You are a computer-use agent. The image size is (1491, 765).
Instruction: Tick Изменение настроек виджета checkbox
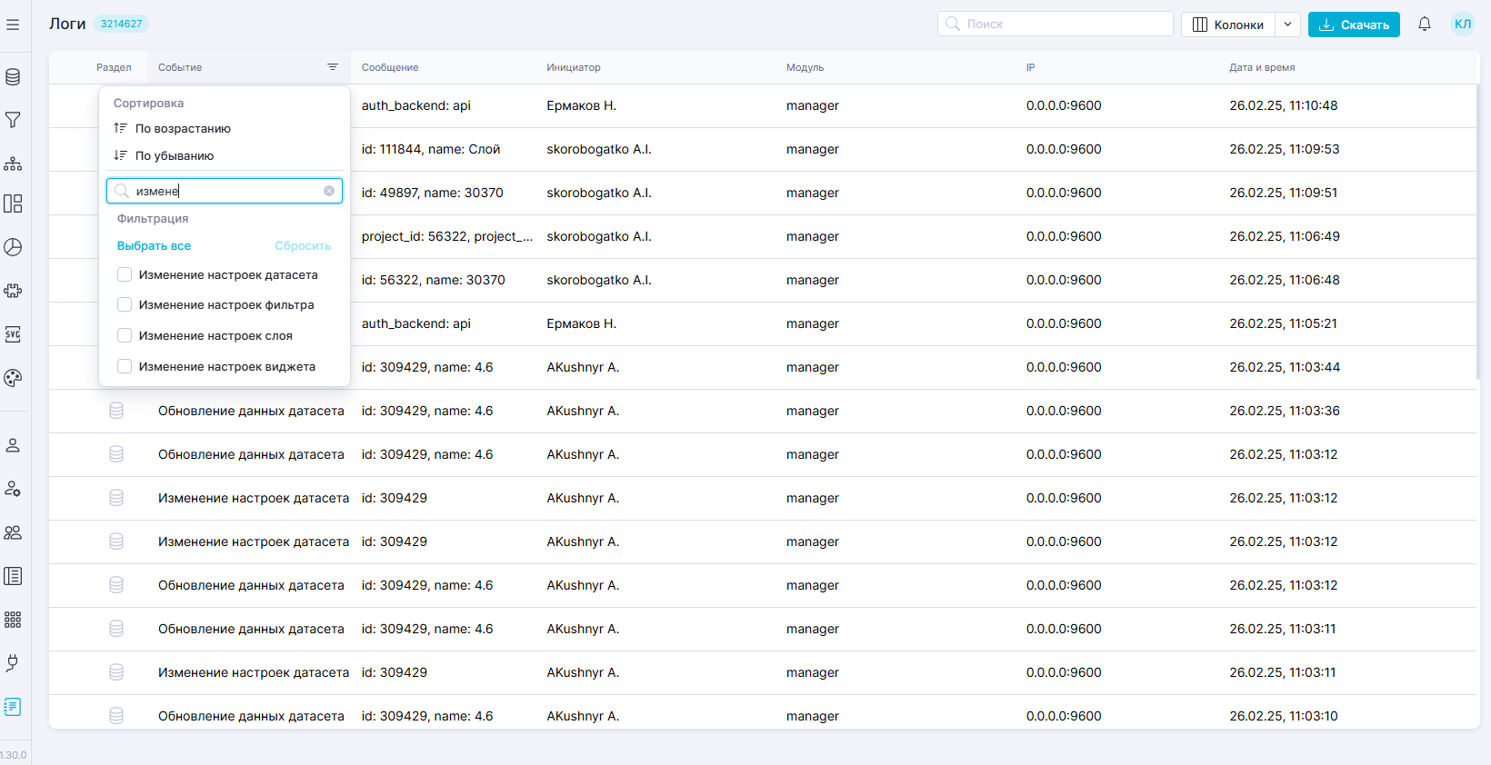point(125,367)
